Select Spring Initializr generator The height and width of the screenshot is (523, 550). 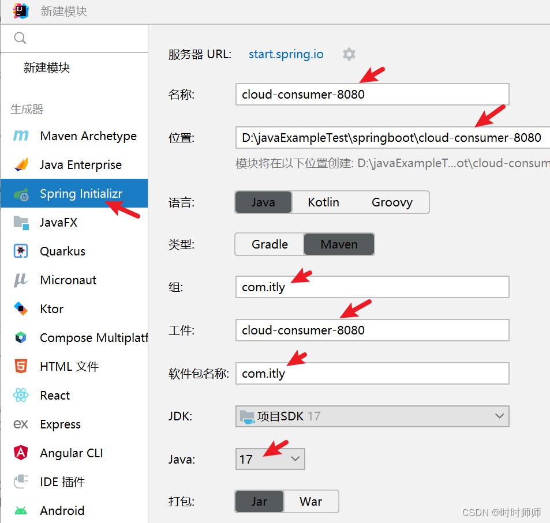coord(74,194)
